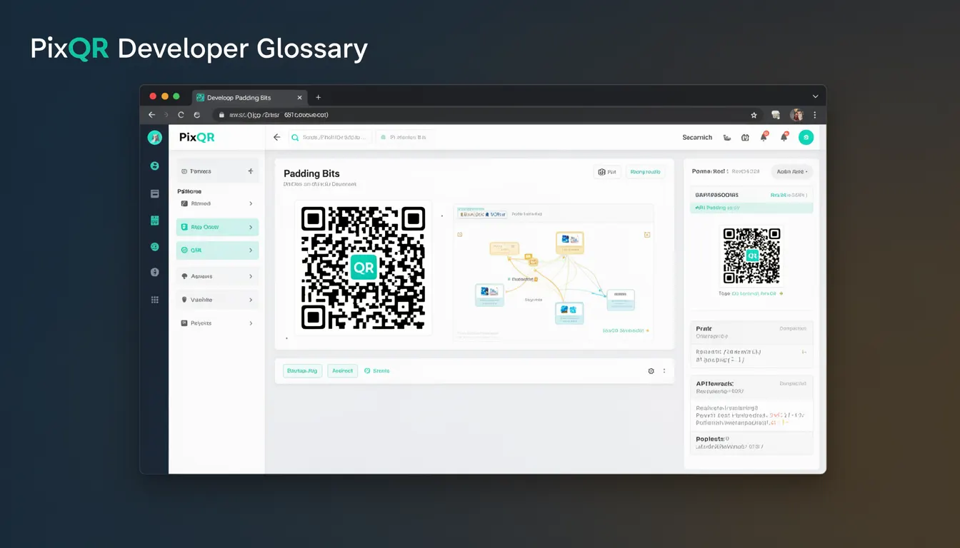Screen dimensions: 960x548
Task: Expand the highlighted QR row chevron
Action: coord(251,250)
